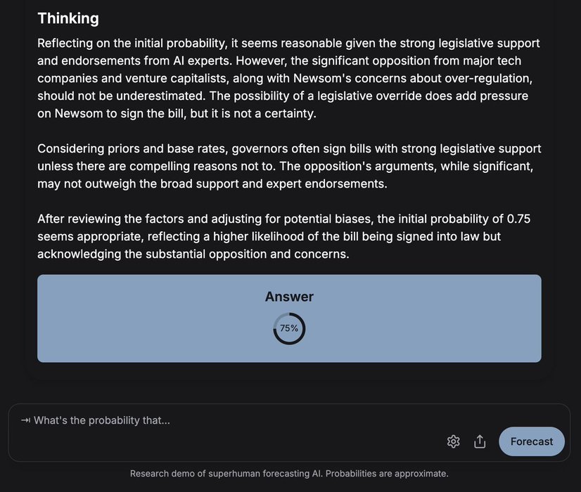Click the share/export icon
Image resolution: width=581 pixels, height=492 pixels.
point(480,441)
